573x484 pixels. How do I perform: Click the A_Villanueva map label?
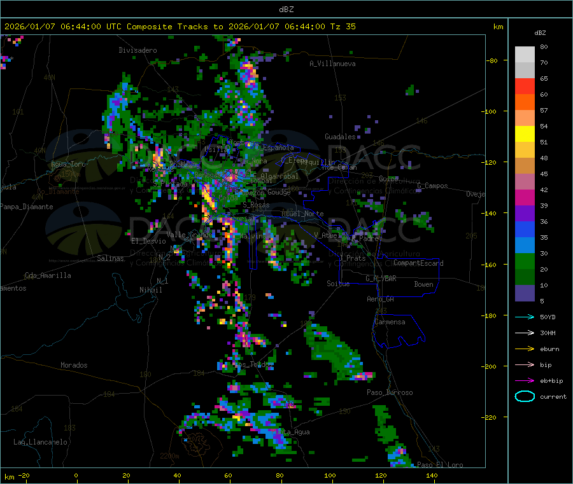click(332, 64)
